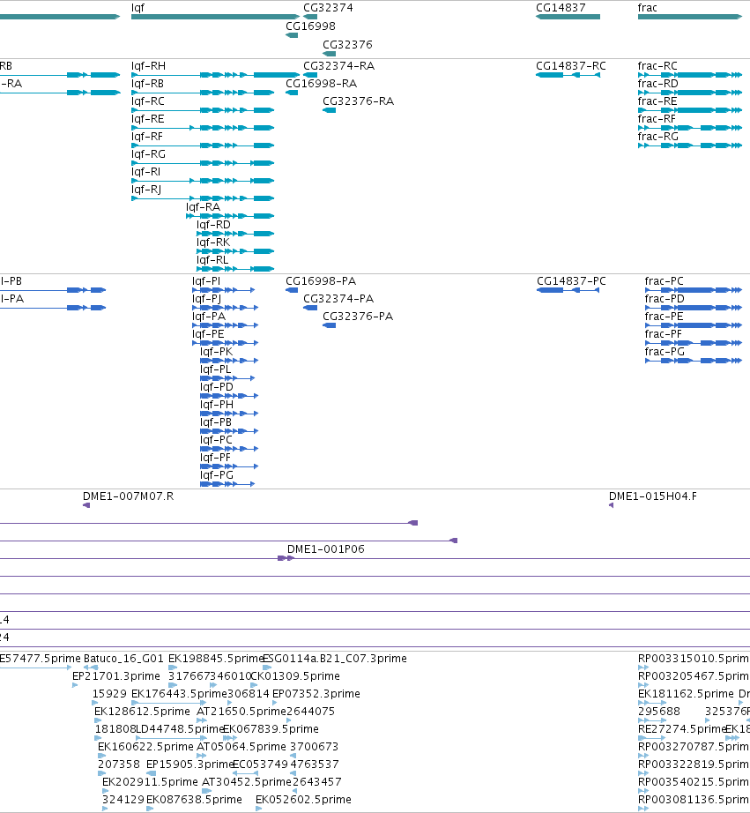The image size is (750, 813).
Task: Open transcript lqf-RI
Action: click(145, 172)
